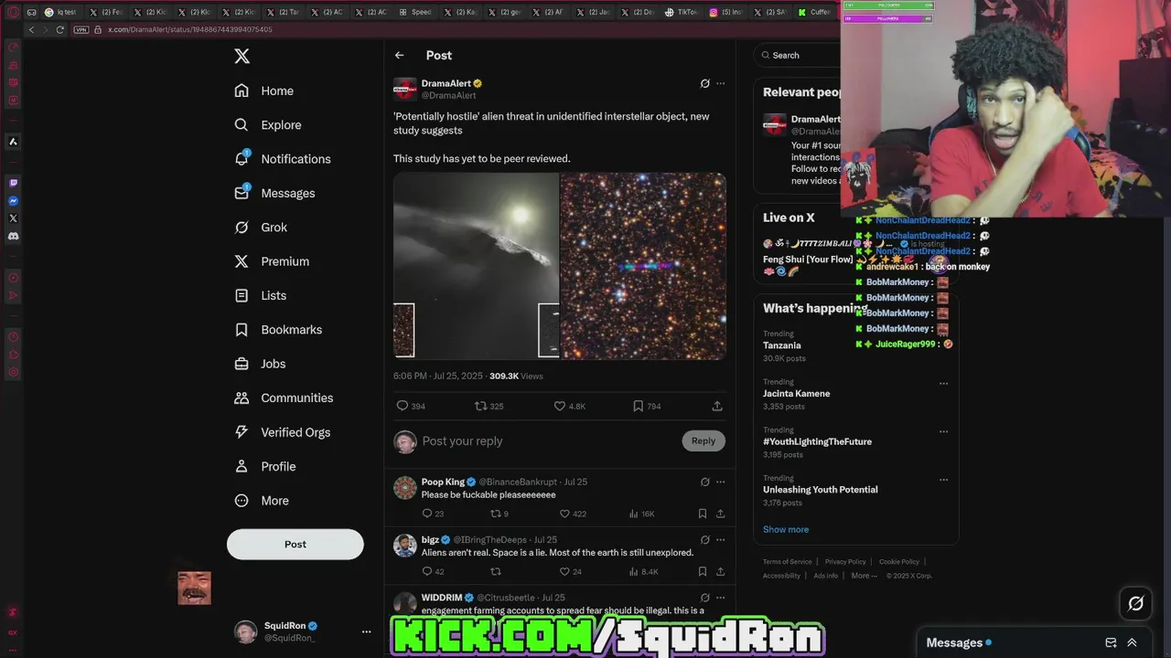Screen dimensions: 1171x658
Task: Click the Grok icon on DramaAlert post
Action: (704, 83)
